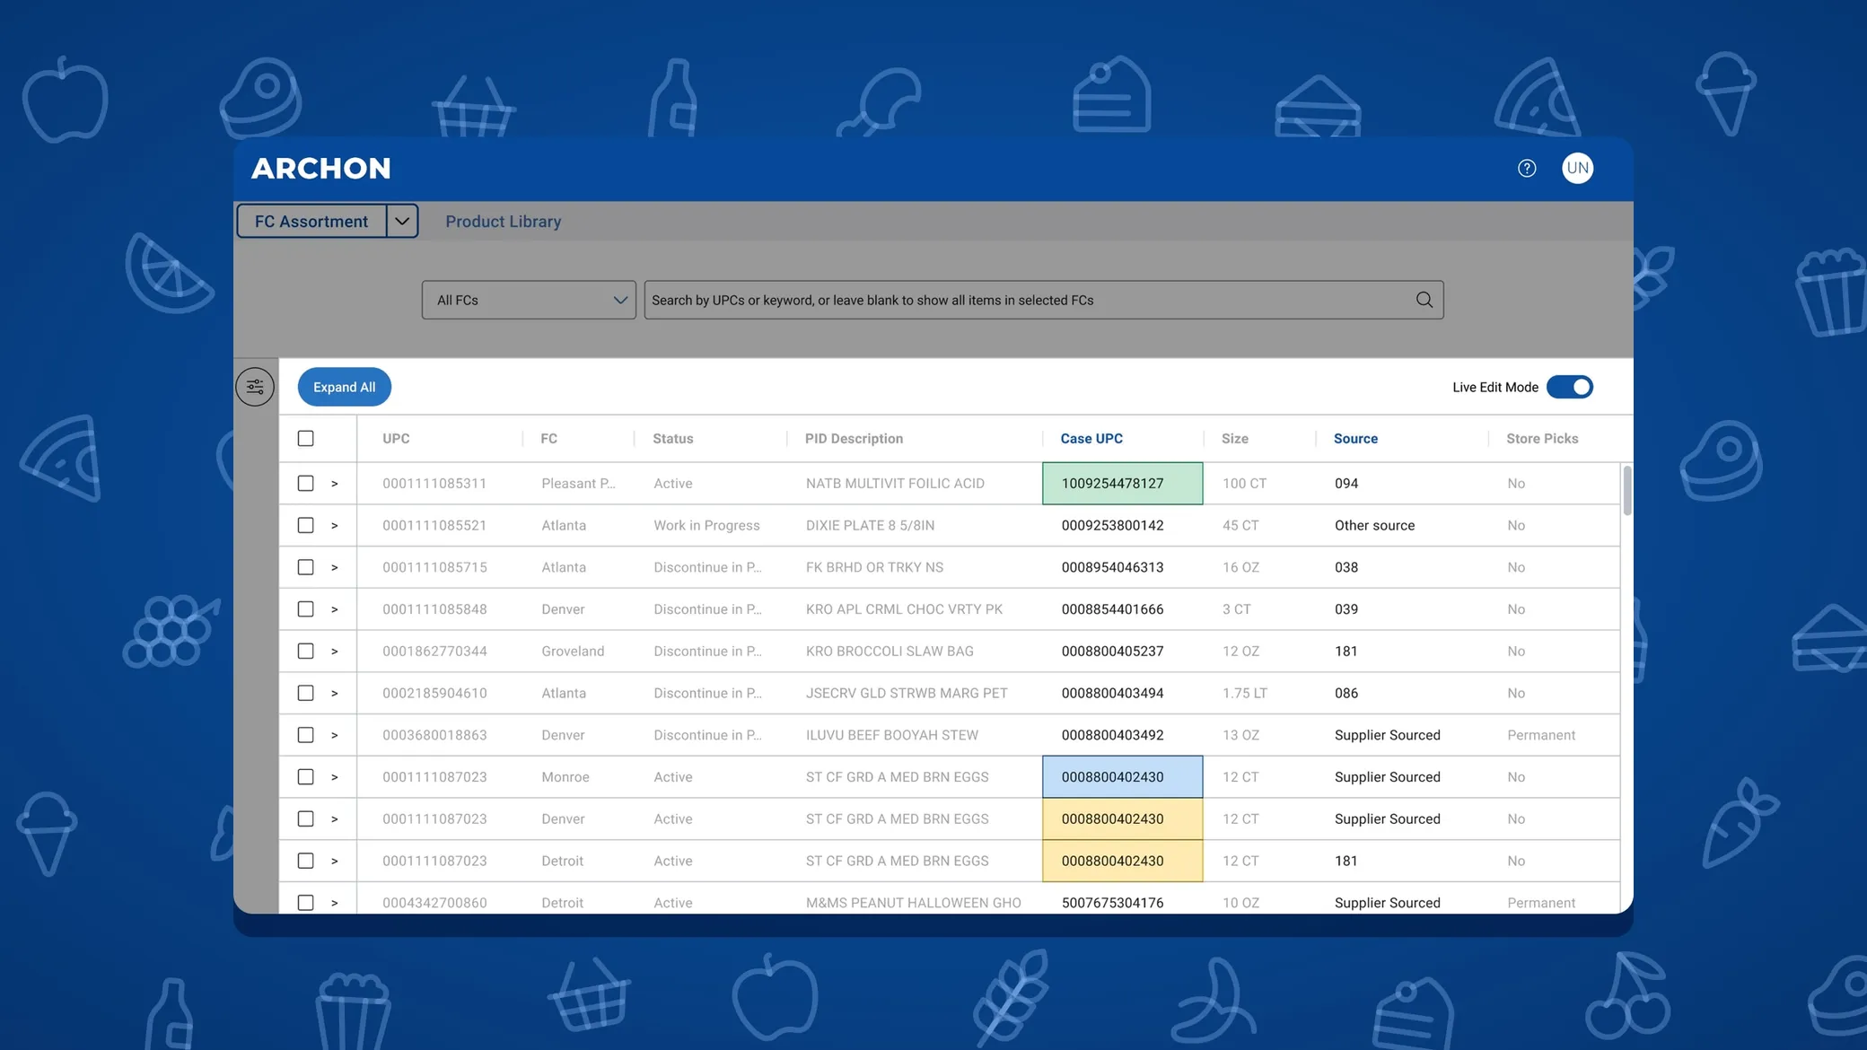1867x1050 pixels.
Task: Focus the Search by UPCs or keyword field
Action: pyautogui.click(x=1044, y=300)
